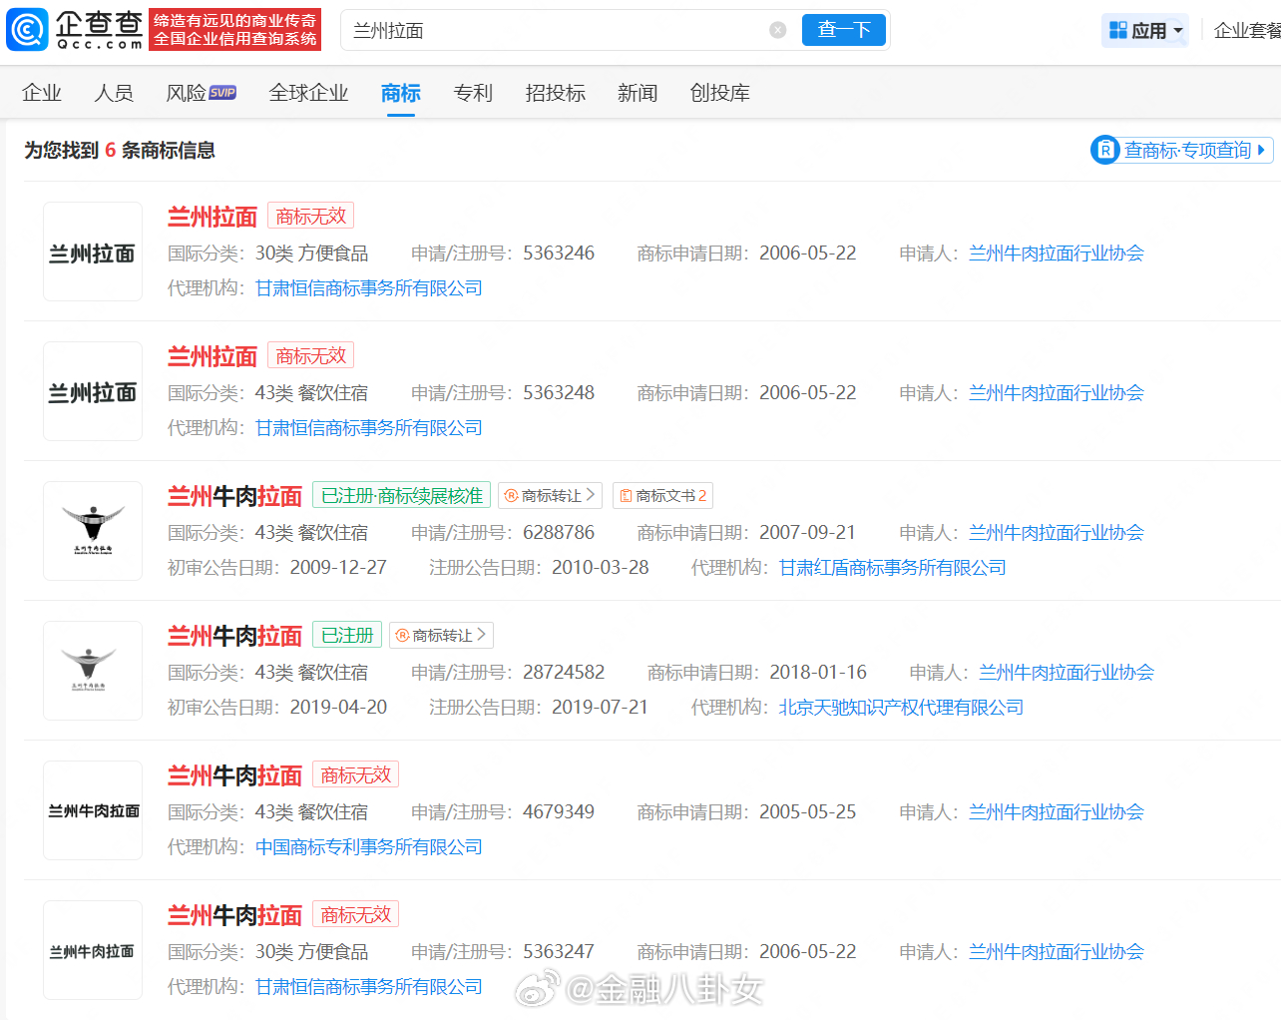1281x1020 pixels.
Task: Open trademark image thumbnail for registration 5363246
Action: [x=93, y=252]
